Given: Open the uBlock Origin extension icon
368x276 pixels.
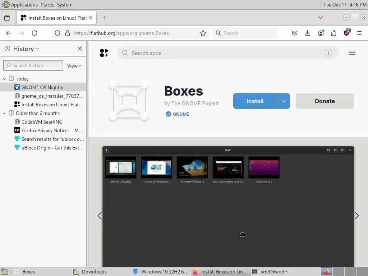Looking at the screenshot, I should [x=347, y=33].
